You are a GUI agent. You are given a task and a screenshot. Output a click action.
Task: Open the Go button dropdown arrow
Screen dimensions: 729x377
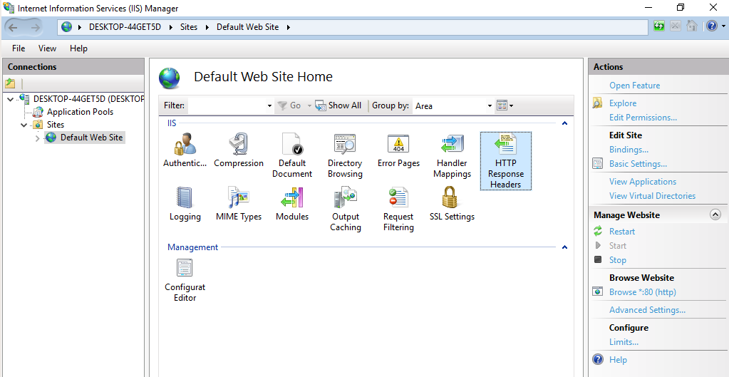tap(309, 106)
